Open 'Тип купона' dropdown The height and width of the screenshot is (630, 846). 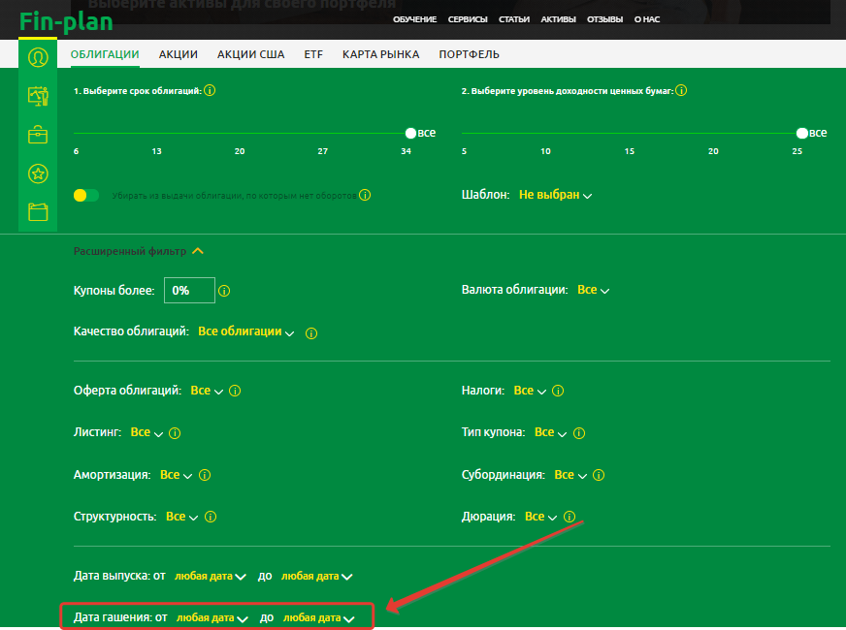pyautogui.click(x=549, y=432)
